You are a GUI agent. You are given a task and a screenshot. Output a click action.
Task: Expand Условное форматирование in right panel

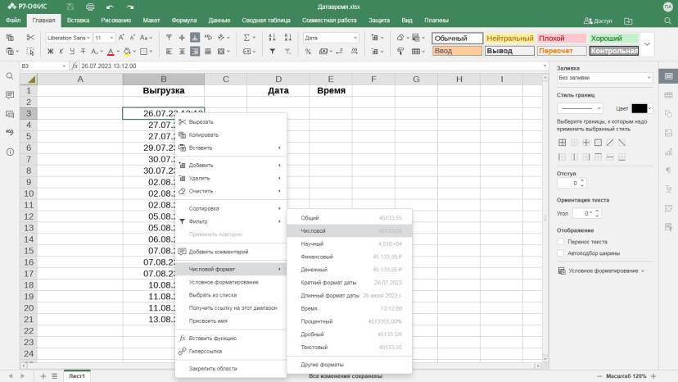tap(602, 271)
